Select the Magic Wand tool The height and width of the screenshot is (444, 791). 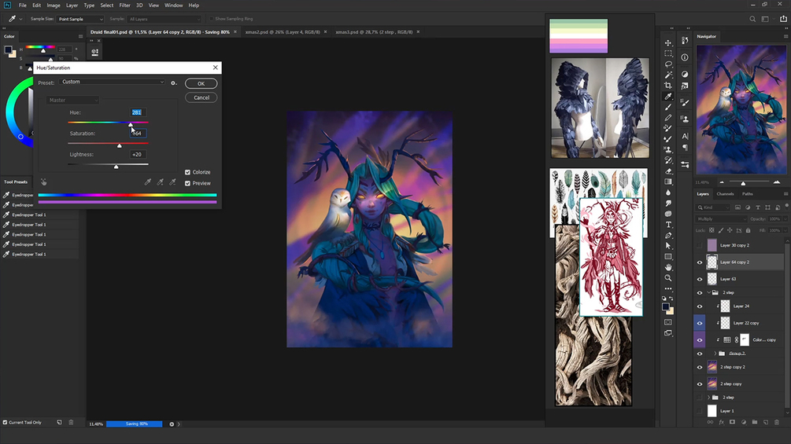pos(668,75)
